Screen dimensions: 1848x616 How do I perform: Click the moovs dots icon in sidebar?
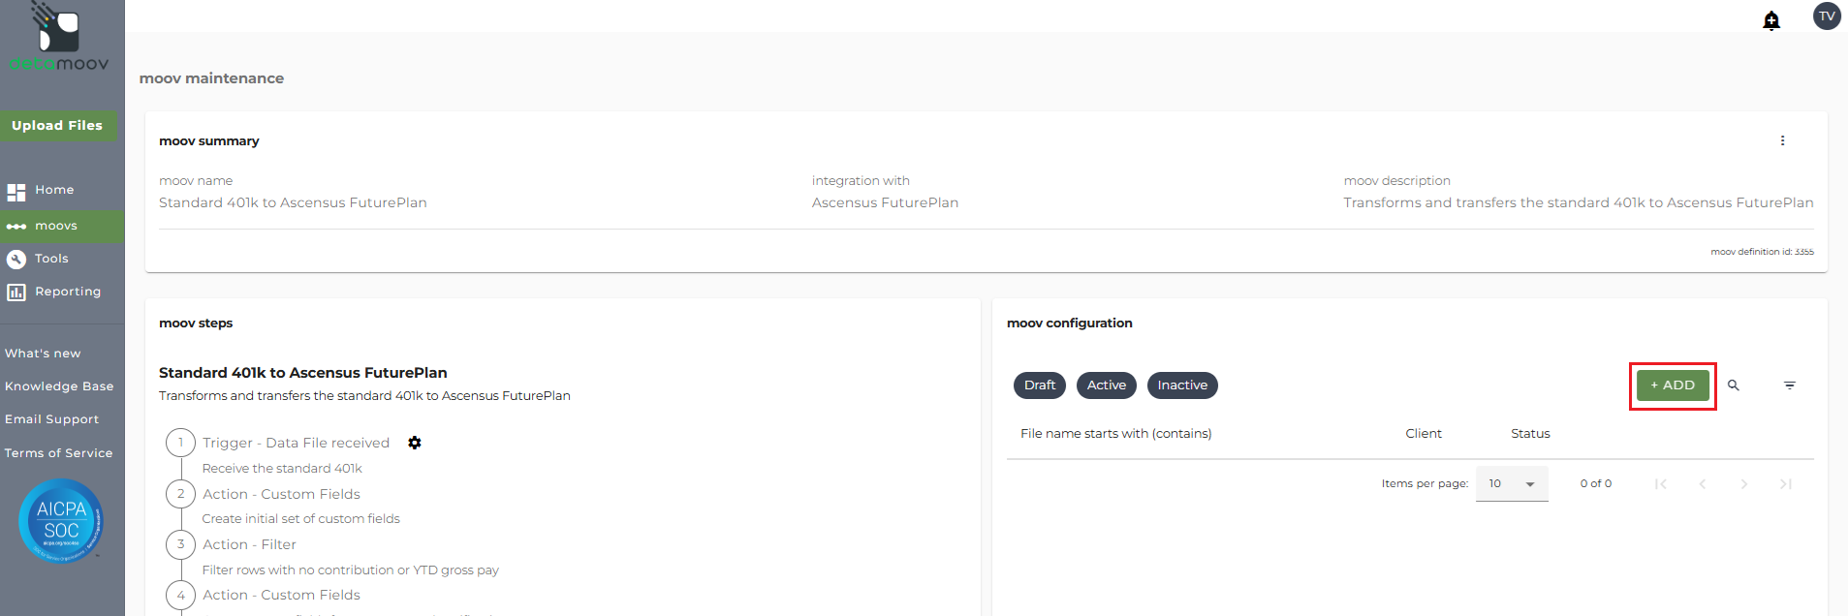16,227
